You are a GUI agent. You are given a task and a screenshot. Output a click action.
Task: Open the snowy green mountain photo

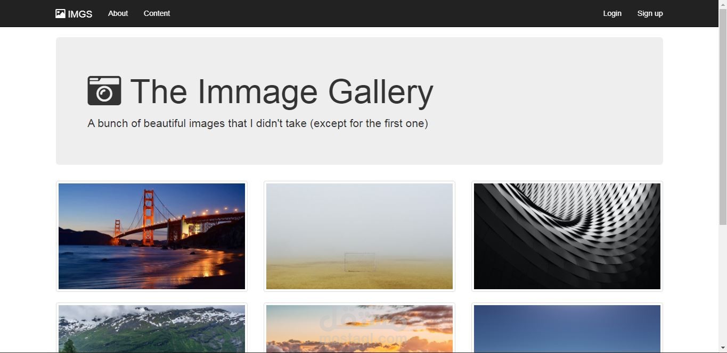(152, 329)
